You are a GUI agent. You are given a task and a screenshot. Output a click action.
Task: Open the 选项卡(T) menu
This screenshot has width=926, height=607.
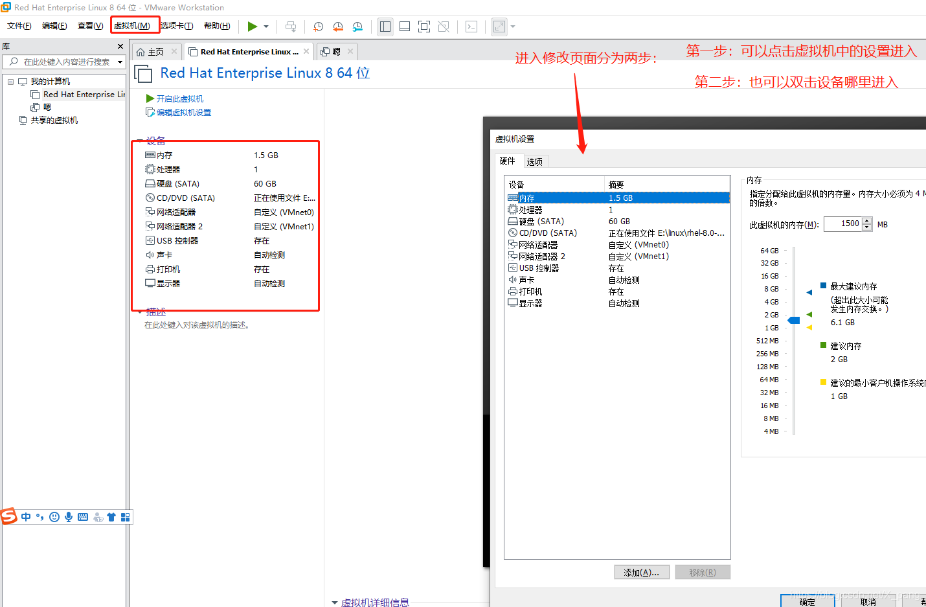pyautogui.click(x=177, y=26)
